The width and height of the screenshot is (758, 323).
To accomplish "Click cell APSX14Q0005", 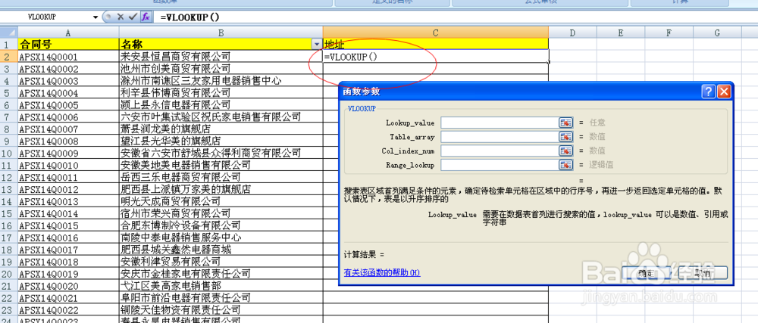I will 68,104.
